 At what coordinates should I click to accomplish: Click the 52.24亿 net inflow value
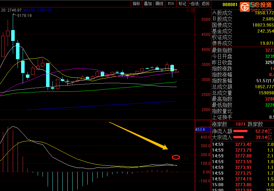(x=264, y=131)
